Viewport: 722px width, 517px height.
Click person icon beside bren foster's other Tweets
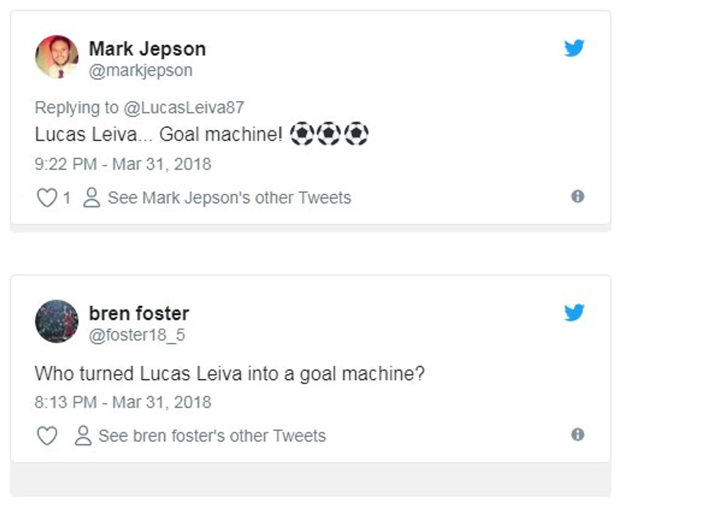(x=83, y=436)
